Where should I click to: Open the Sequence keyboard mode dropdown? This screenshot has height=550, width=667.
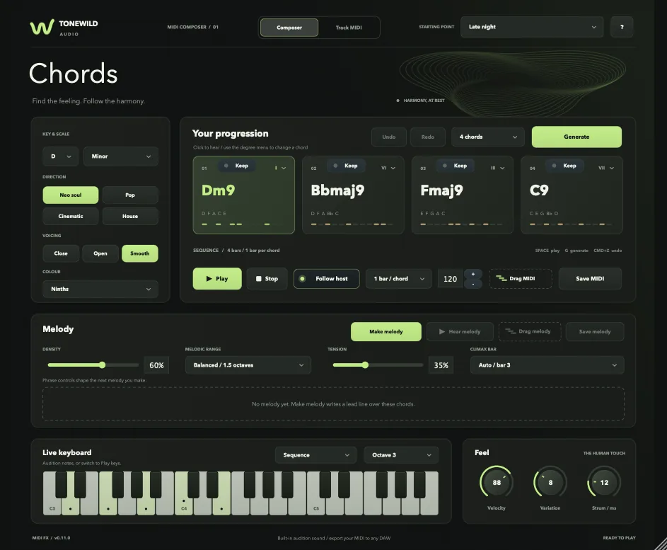click(x=315, y=454)
